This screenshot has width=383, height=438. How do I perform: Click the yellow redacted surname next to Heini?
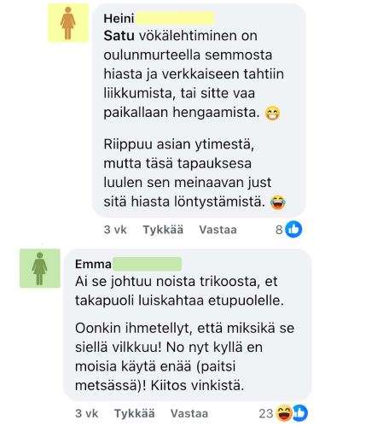click(x=175, y=19)
